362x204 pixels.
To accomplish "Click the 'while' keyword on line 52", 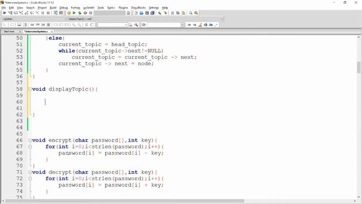I will [67, 51].
